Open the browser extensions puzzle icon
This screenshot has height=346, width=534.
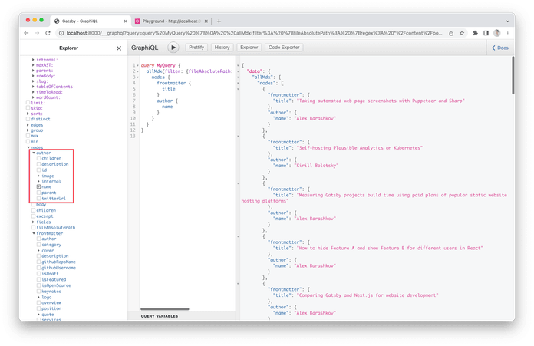pos(486,33)
